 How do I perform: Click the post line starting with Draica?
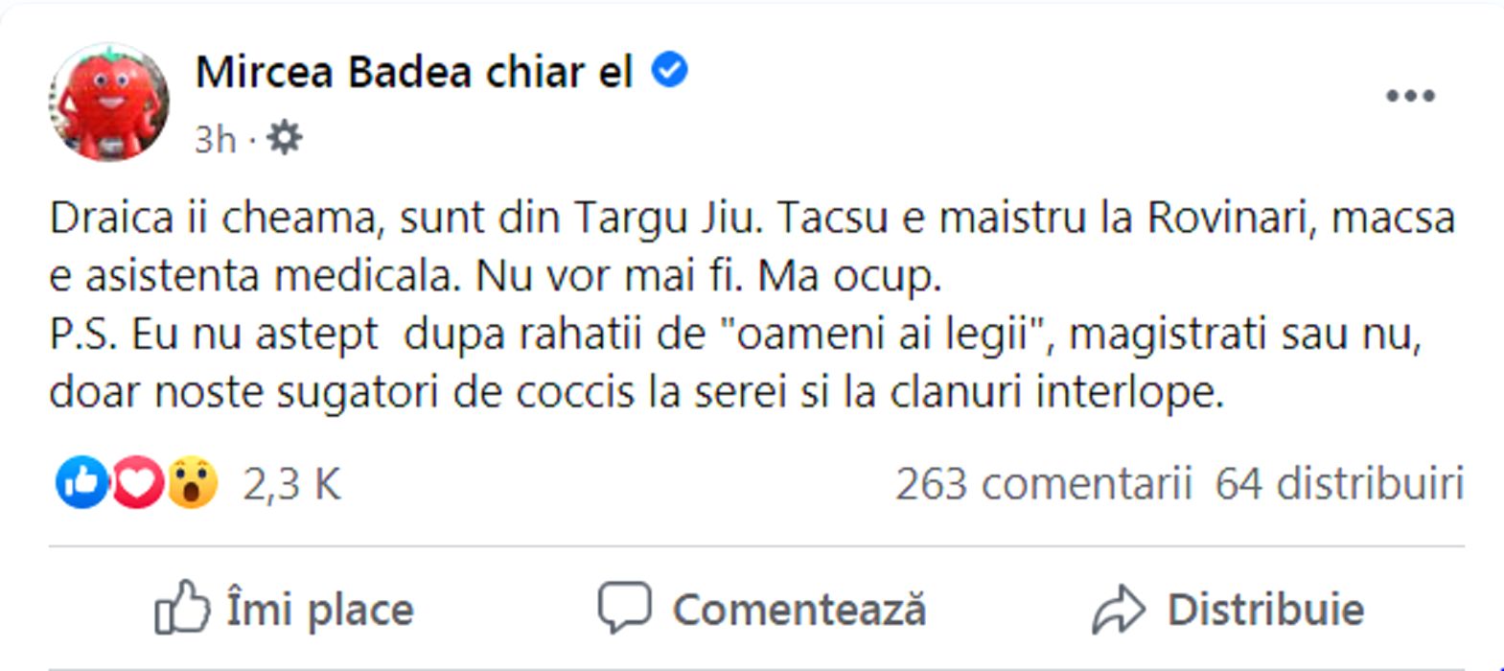coord(752,219)
